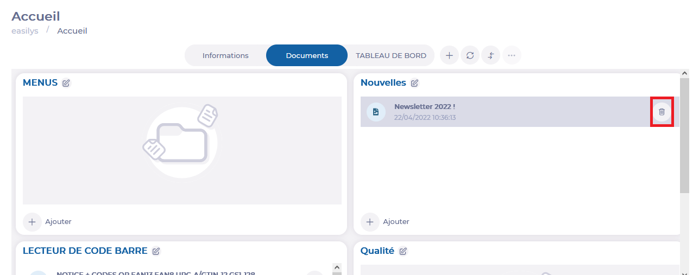Click the empty folder placeholder in MENUS

click(x=182, y=150)
